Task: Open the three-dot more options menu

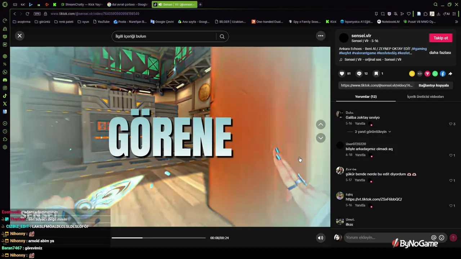Action: coord(321,36)
